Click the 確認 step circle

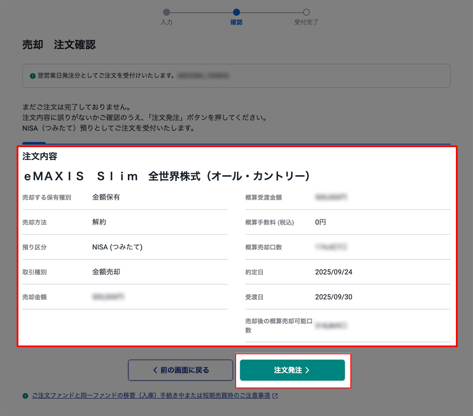(236, 12)
